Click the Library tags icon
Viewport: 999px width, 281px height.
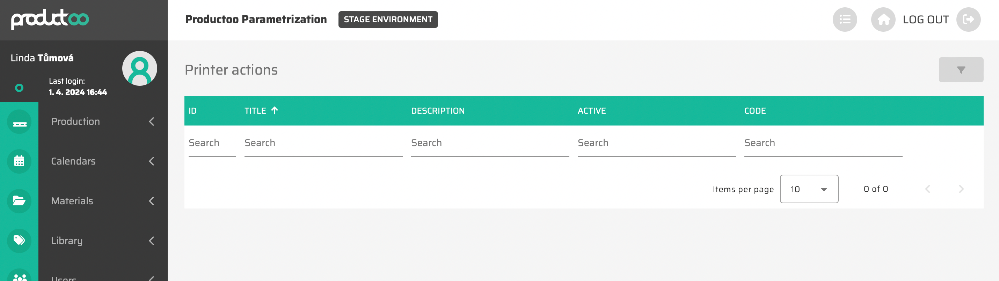click(x=19, y=241)
